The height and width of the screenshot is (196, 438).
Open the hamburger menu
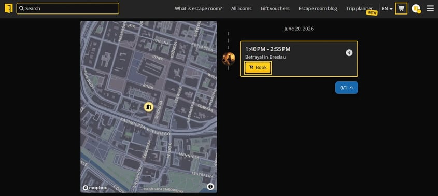(430, 8)
